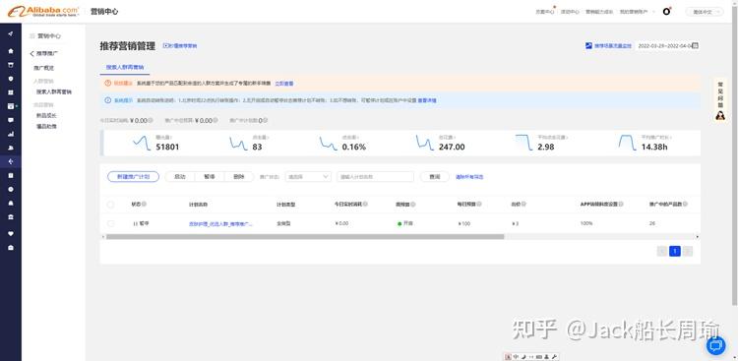Open 活动中心 in the top navigation
Viewport: 738px width, 361px height.
(x=570, y=12)
